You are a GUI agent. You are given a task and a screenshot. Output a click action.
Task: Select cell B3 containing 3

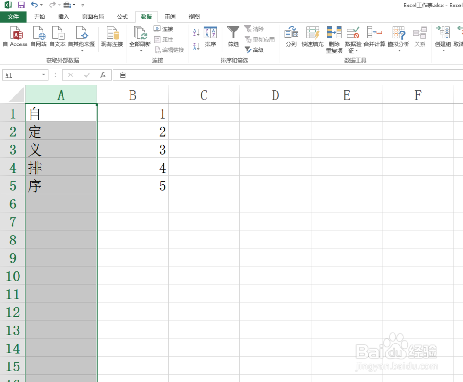(132, 150)
